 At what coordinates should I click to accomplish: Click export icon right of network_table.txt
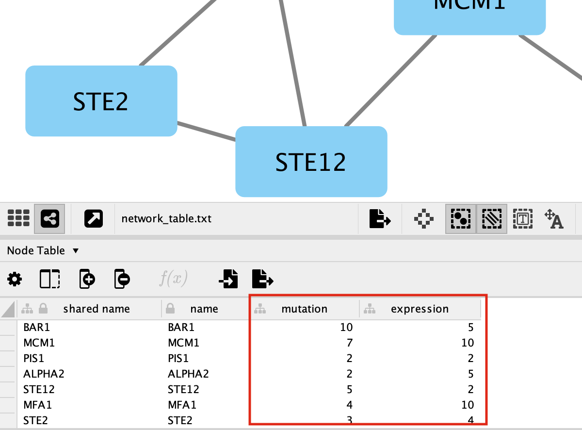click(x=380, y=219)
